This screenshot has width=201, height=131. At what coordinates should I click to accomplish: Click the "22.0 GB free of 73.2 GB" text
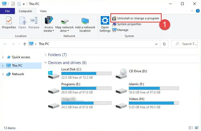[77, 78]
